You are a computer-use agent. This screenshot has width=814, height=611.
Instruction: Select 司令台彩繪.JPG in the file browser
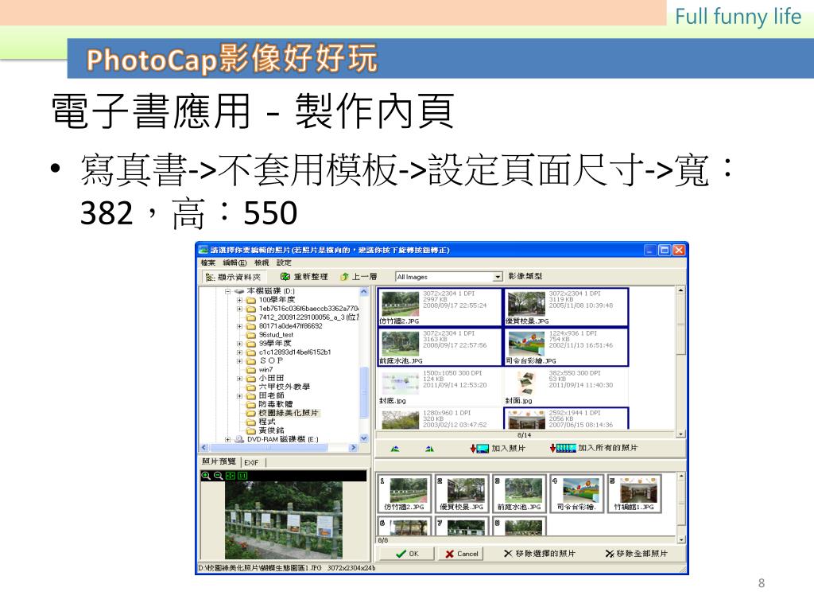[x=566, y=347]
